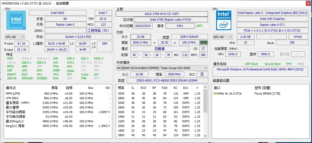Click the Secure Boot status label
The height and width of the screenshot is (143, 312).
click(x=272, y=64)
